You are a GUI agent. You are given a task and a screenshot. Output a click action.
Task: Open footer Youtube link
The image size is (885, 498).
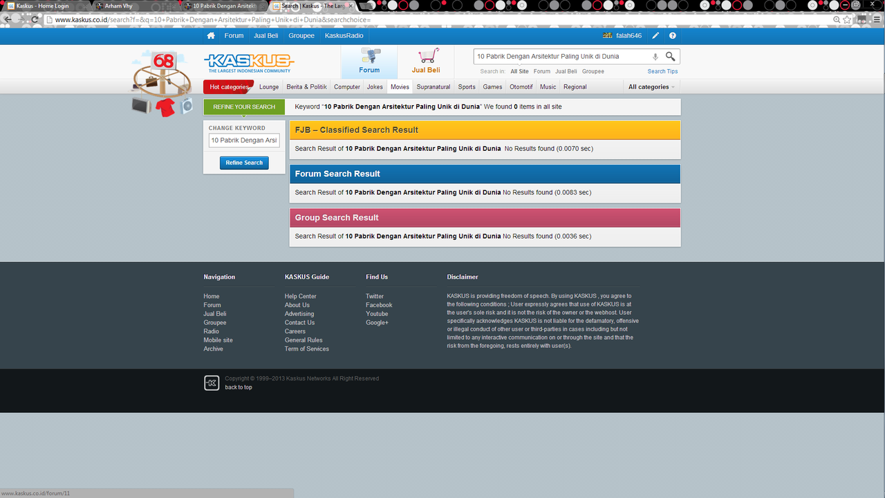point(377,314)
